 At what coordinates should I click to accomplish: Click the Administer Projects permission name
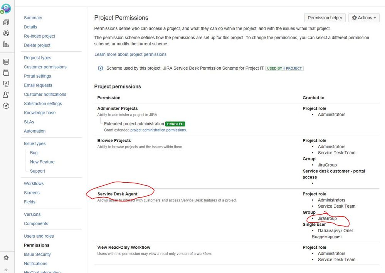pyautogui.click(x=118, y=108)
